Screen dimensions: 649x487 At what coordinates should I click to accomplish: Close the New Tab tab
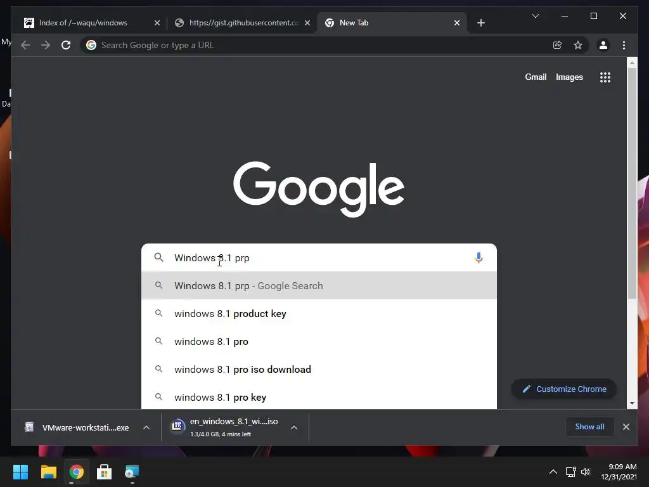pyautogui.click(x=456, y=23)
